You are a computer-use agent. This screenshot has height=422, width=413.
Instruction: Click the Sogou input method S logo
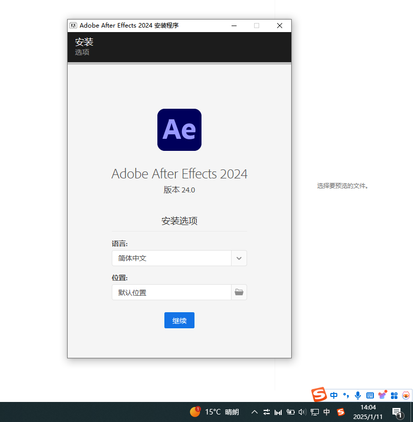coord(319,394)
